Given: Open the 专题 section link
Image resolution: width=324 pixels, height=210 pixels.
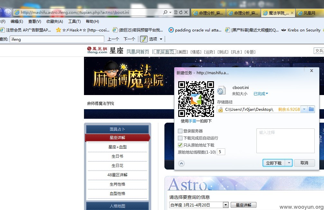Looking at the screenshot, I should click(250, 52).
